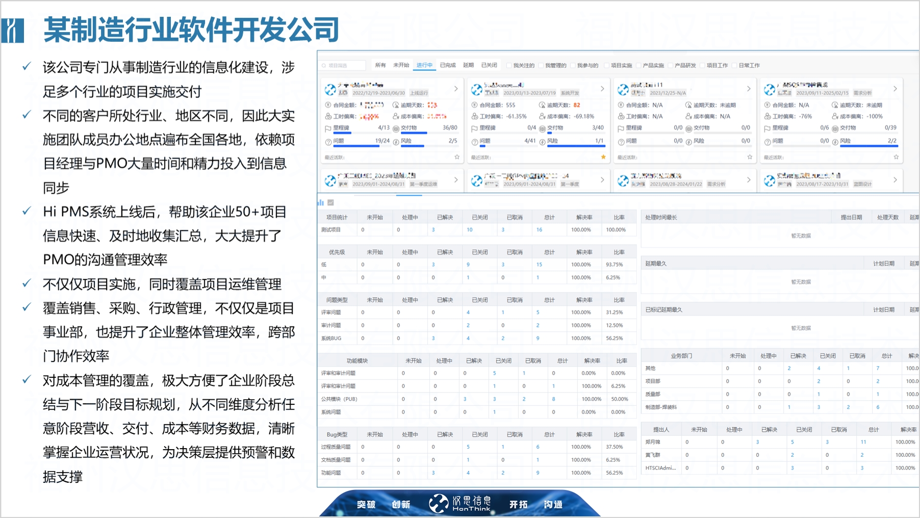
Task: Unstar the gold-starred second project card
Action: coord(603,157)
